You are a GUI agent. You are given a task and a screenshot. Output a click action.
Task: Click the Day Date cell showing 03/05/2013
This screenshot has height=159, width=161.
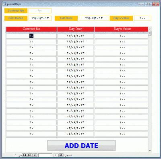click(x=76, y=128)
